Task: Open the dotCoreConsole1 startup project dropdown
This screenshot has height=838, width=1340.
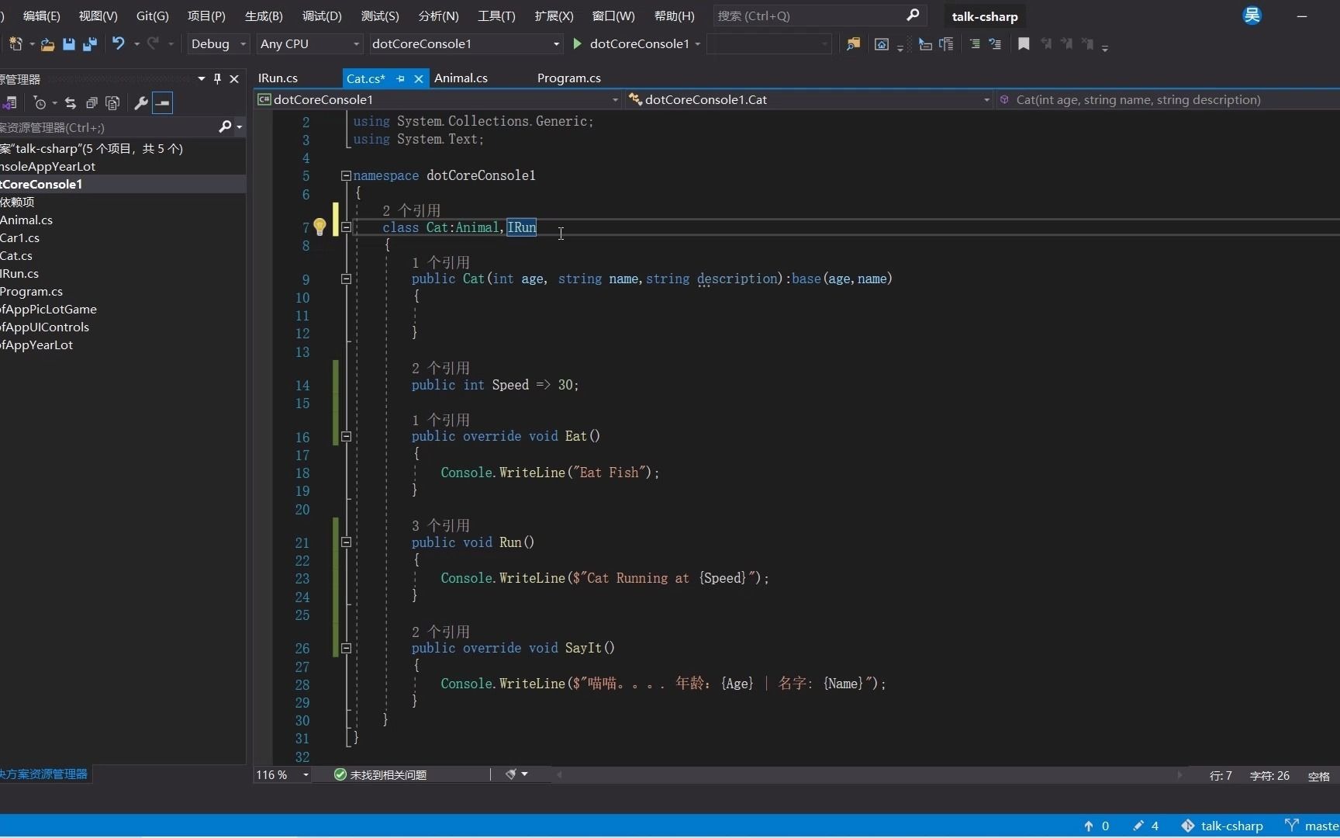Action: 465,44
